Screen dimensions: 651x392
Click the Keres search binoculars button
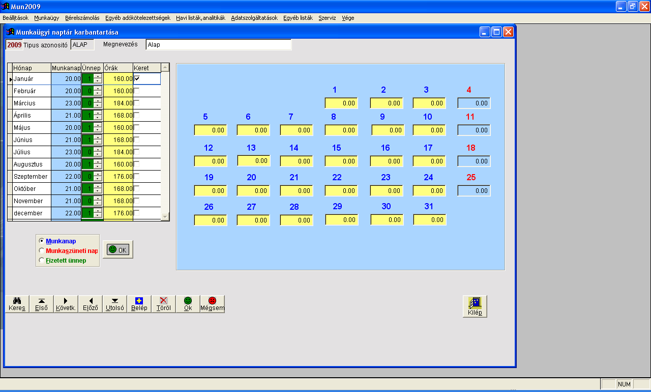click(x=17, y=304)
